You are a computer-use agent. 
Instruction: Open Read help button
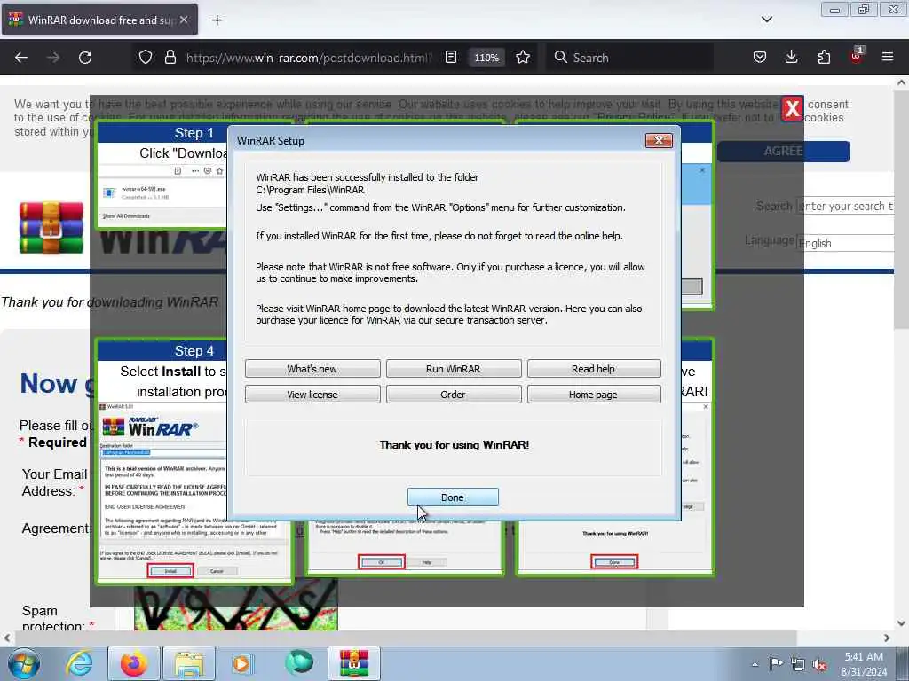(x=593, y=368)
